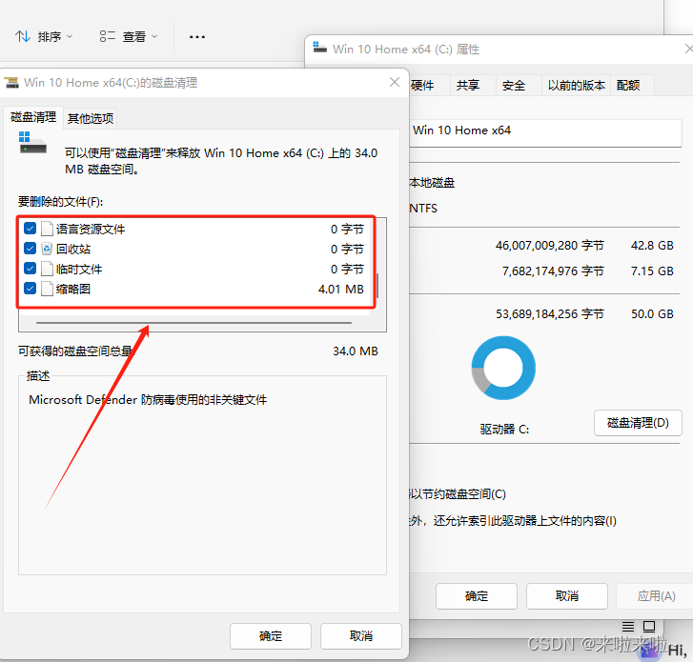693x662 pixels.
Task: Uncheck the 临时文件 checkbox
Action: coord(31,268)
